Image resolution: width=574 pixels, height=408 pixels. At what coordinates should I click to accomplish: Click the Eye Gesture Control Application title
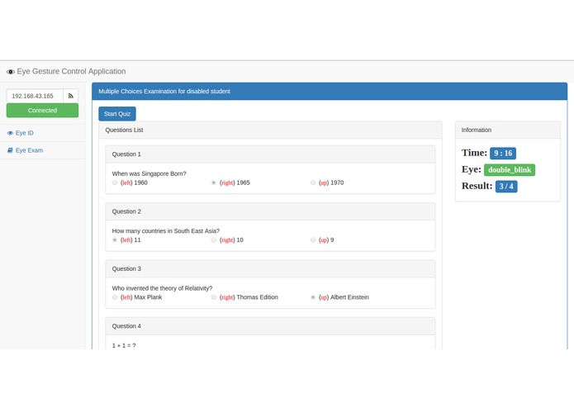(71, 71)
